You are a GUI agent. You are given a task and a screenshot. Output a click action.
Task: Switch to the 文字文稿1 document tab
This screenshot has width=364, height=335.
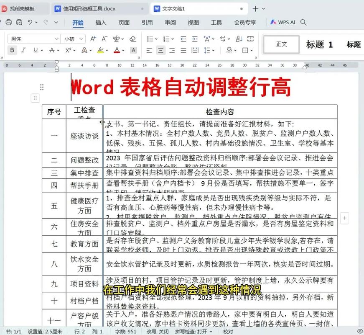173,8
